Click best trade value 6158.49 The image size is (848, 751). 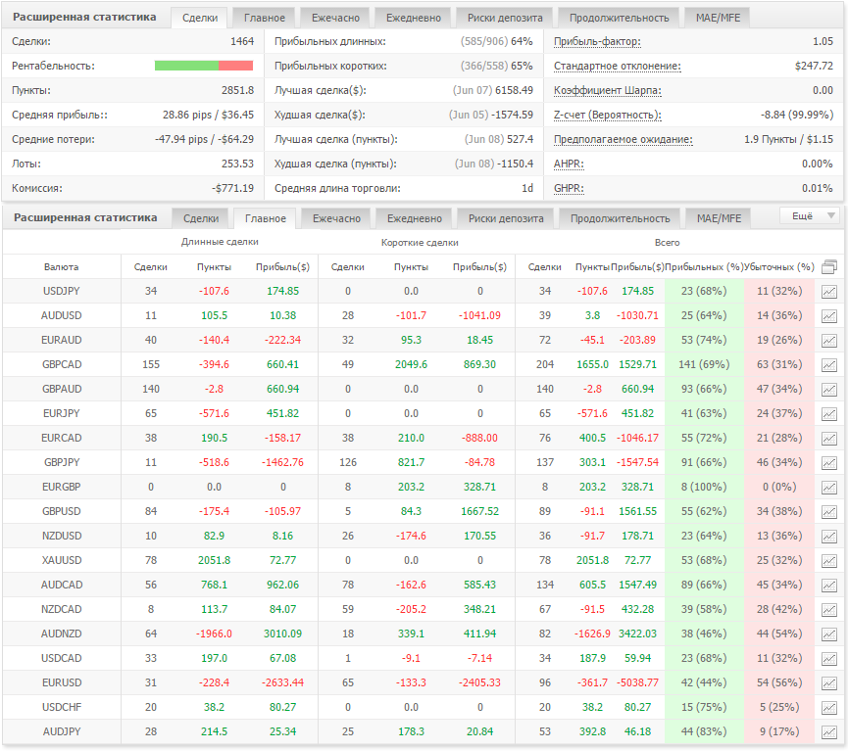(x=514, y=90)
